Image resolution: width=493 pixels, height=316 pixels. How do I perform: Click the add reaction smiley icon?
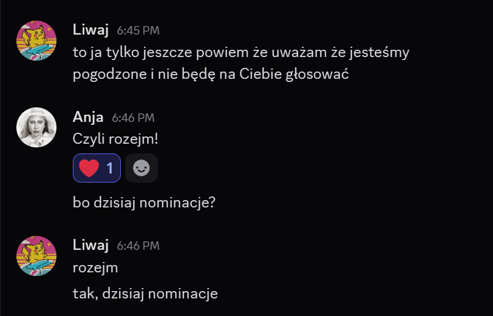[x=141, y=168]
